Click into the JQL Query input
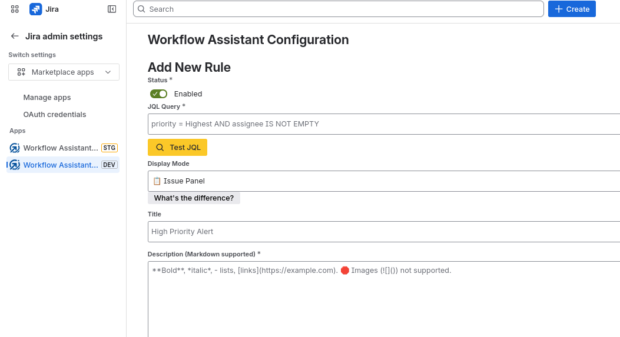Viewport: 620px width, 337px height. click(383, 124)
